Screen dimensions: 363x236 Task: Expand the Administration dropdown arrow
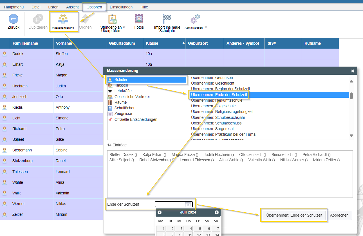(x=206, y=28)
